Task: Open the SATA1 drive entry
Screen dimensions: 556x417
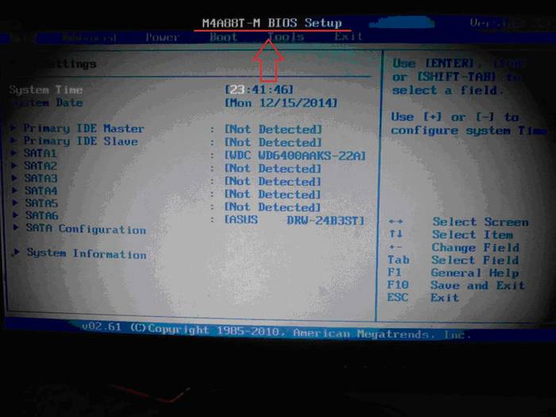Action: tap(41, 153)
